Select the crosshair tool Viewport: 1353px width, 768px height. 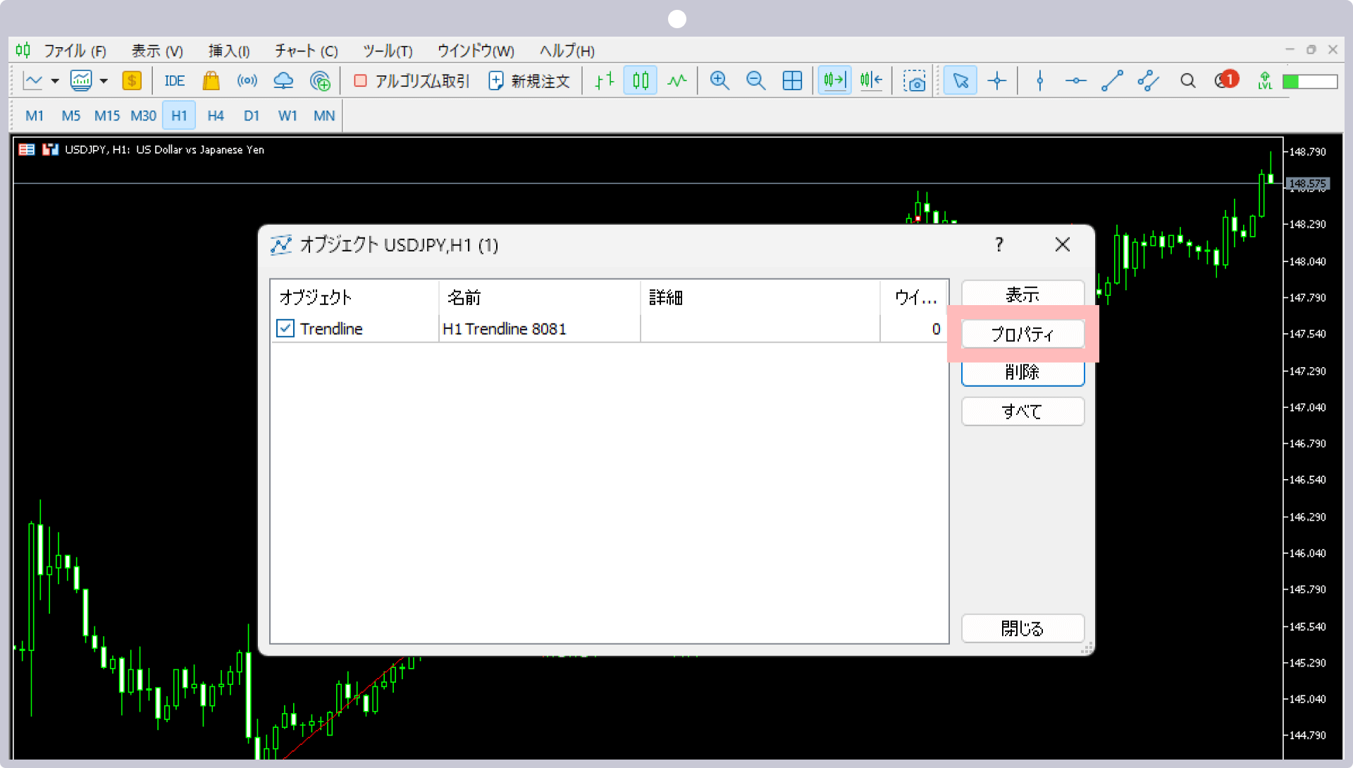[997, 81]
